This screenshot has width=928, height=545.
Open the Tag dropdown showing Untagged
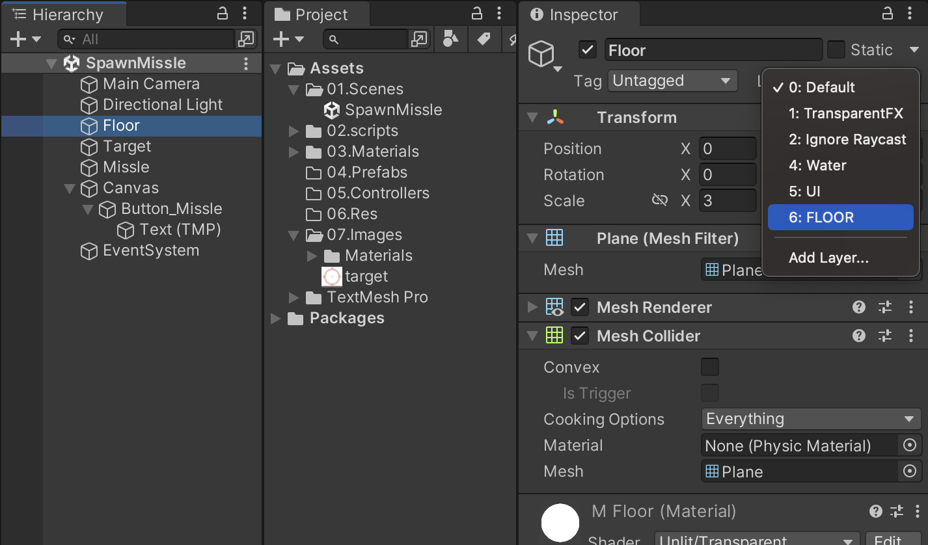(x=673, y=81)
